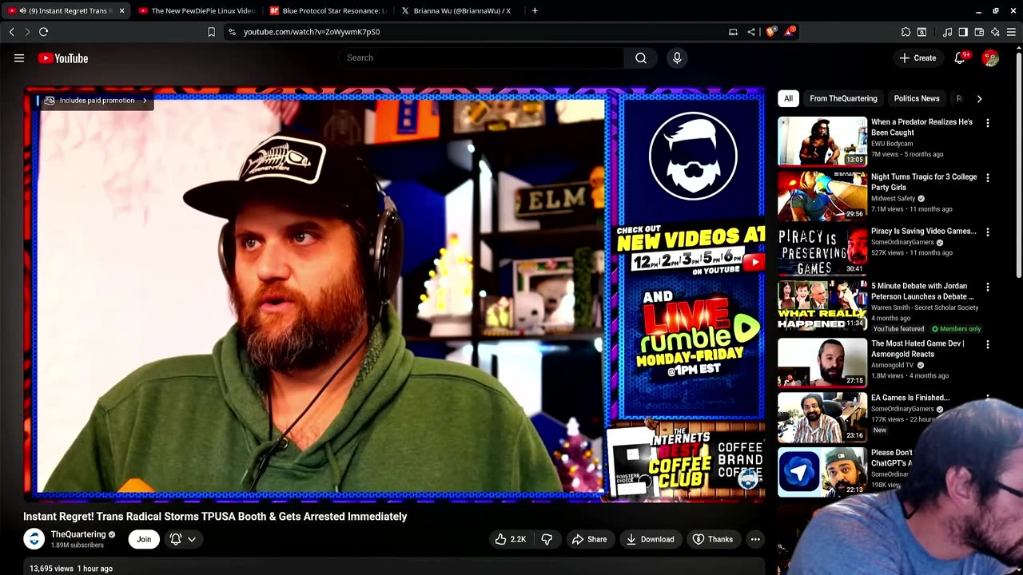Download the video
The height and width of the screenshot is (575, 1023).
650,539
